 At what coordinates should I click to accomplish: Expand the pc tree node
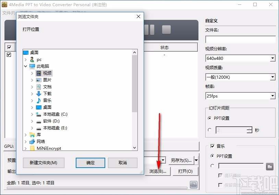26,60
